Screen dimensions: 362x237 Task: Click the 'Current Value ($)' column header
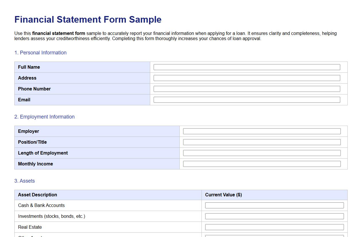(x=223, y=195)
